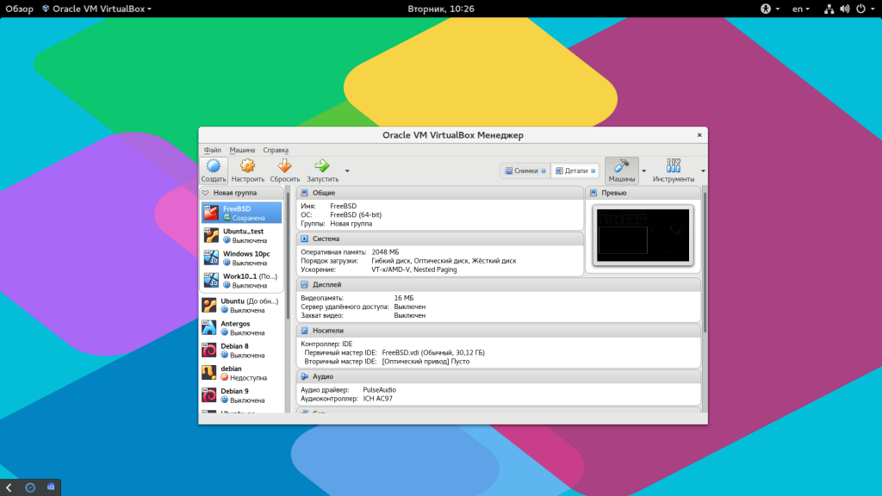Open the Машины tools panel icon

point(621,166)
